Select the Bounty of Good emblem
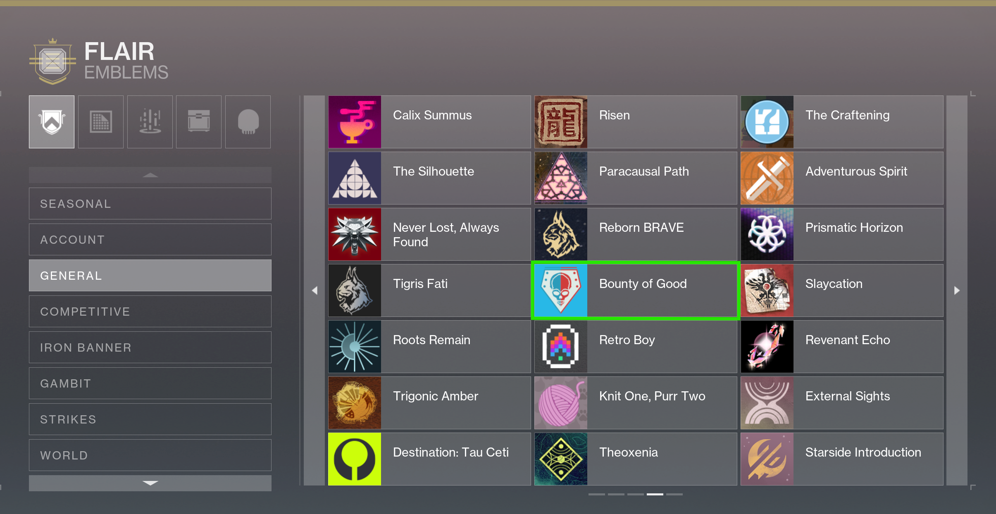996x514 pixels. coord(636,290)
